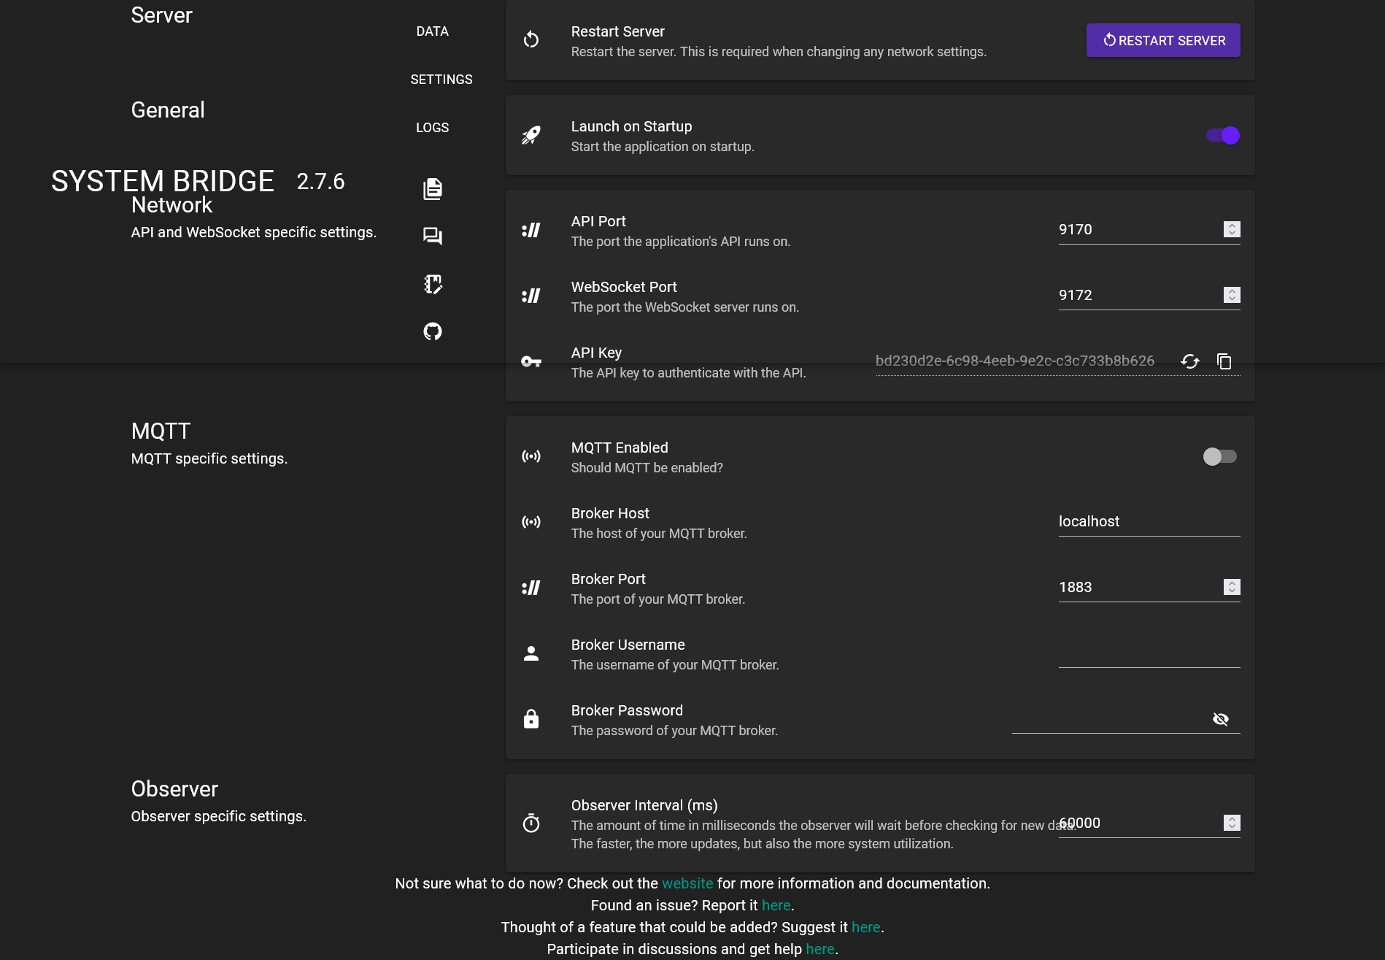Decrement the WebSocket Port with its stepper
This screenshot has width=1385, height=960.
(x=1230, y=299)
